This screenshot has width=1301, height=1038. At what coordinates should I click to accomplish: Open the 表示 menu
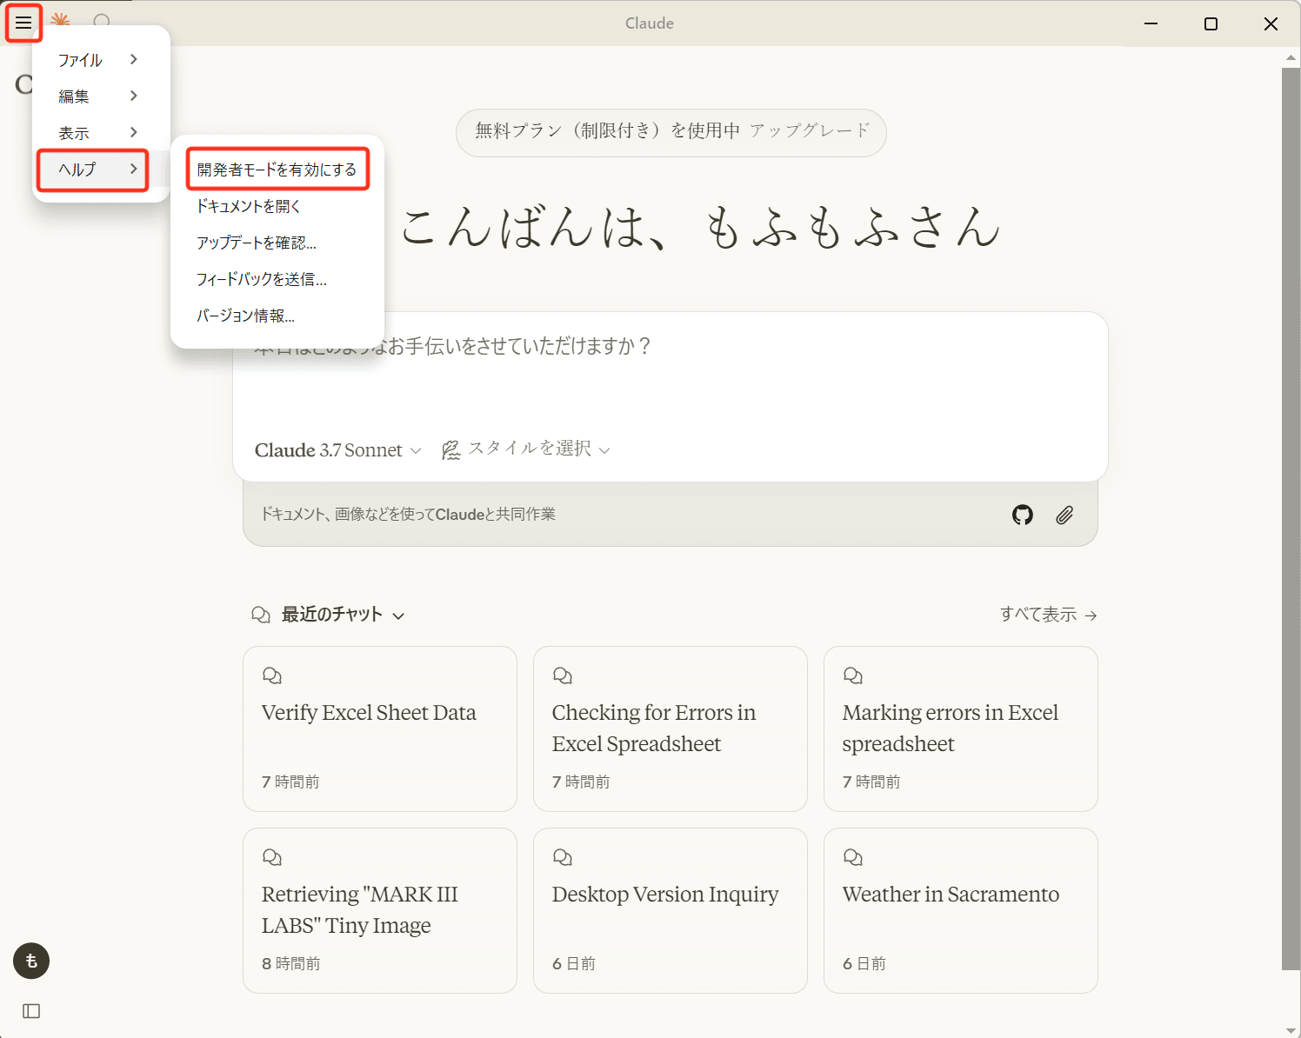[74, 132]
